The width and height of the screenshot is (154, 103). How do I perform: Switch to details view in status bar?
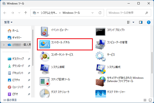[x=145, y=100]
